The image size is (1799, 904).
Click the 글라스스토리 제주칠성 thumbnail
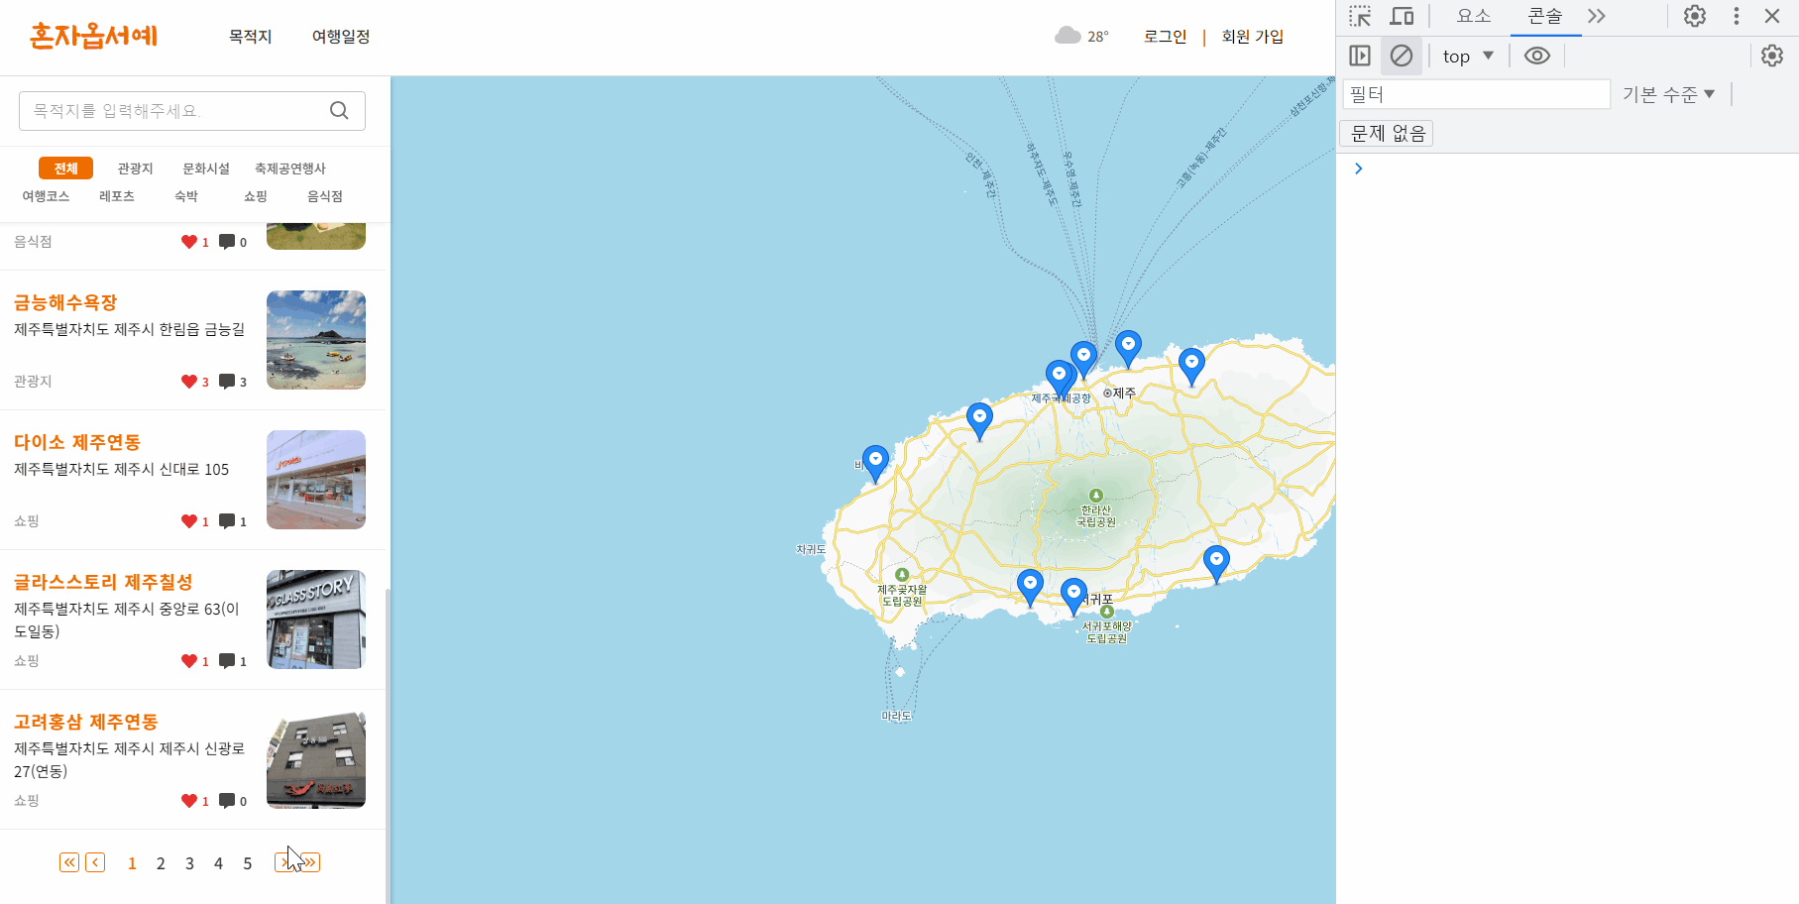(x=316, y=620)
